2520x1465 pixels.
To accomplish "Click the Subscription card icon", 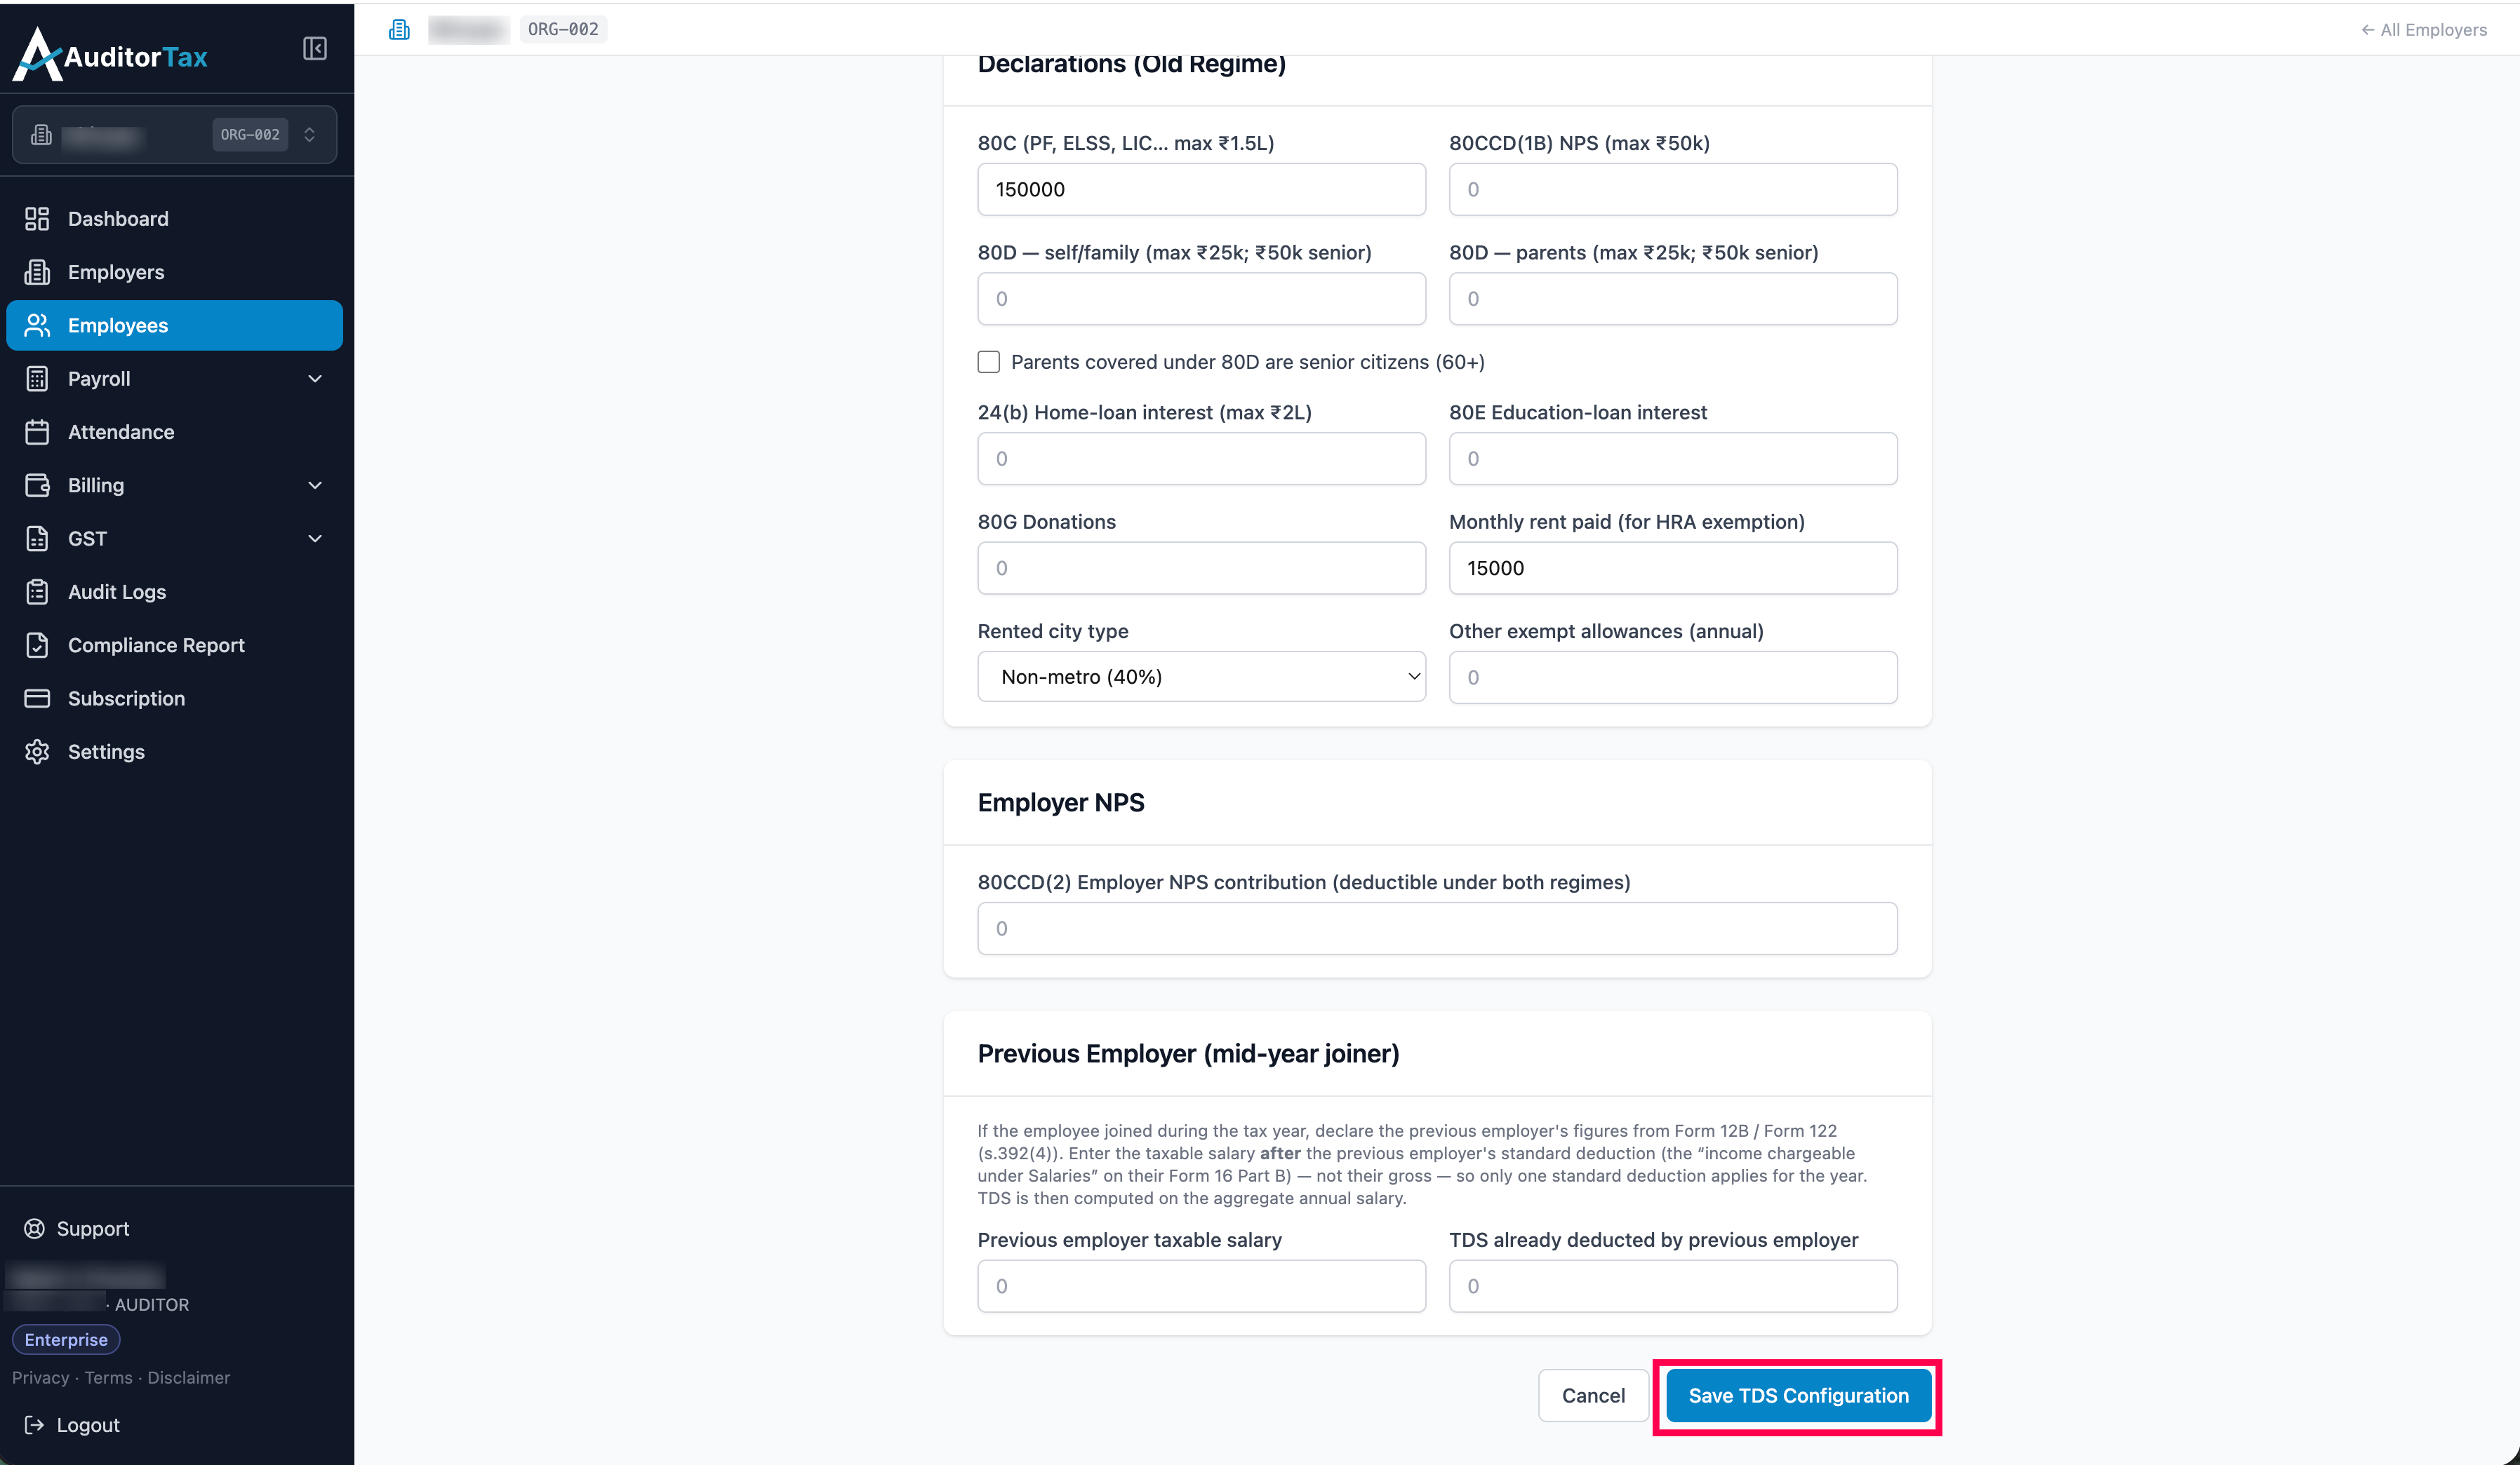I will coord(37,698).
